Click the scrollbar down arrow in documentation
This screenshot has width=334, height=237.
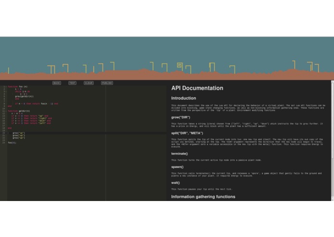click(333, 200)
